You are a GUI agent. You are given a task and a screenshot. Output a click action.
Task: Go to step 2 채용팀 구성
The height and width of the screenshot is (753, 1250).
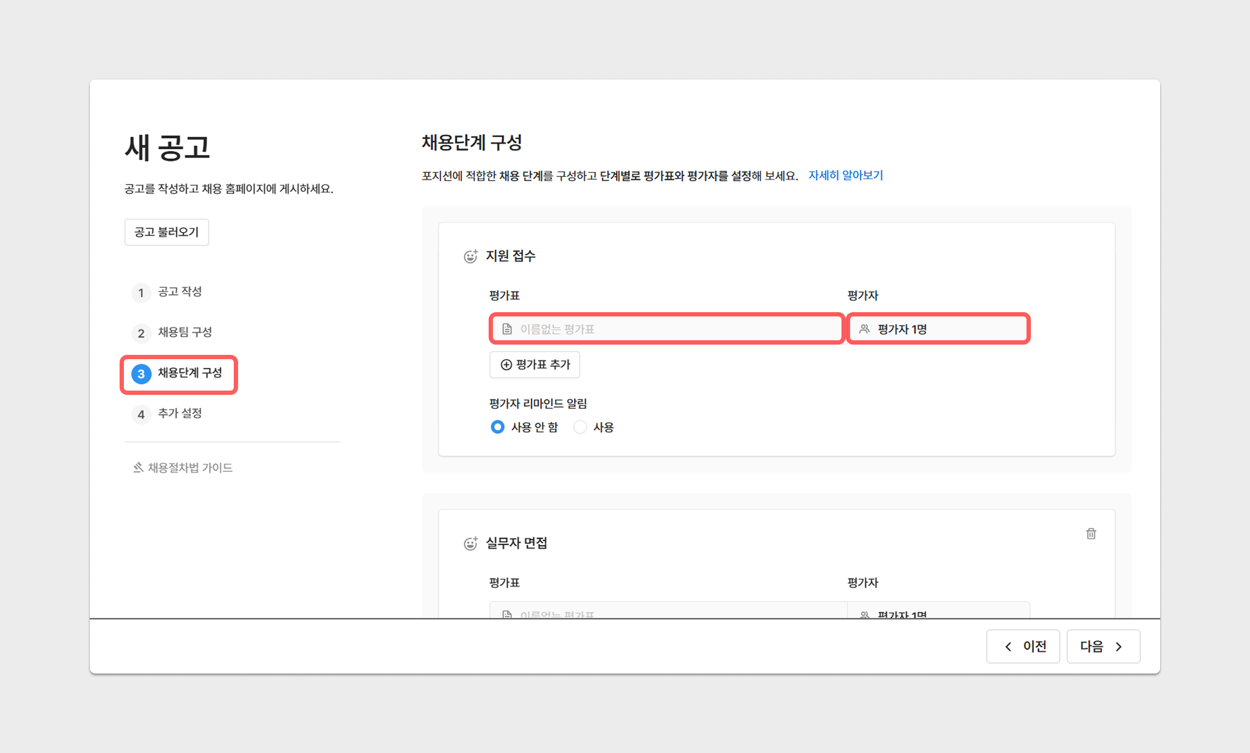point(184,332)
